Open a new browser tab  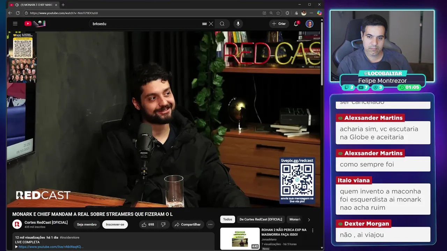click(63, 5)
